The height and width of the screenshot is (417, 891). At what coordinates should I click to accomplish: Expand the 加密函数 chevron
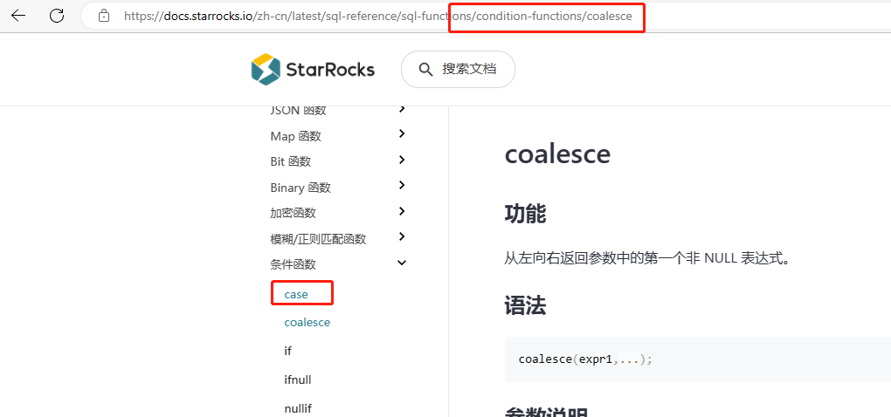tap(402, 212)
